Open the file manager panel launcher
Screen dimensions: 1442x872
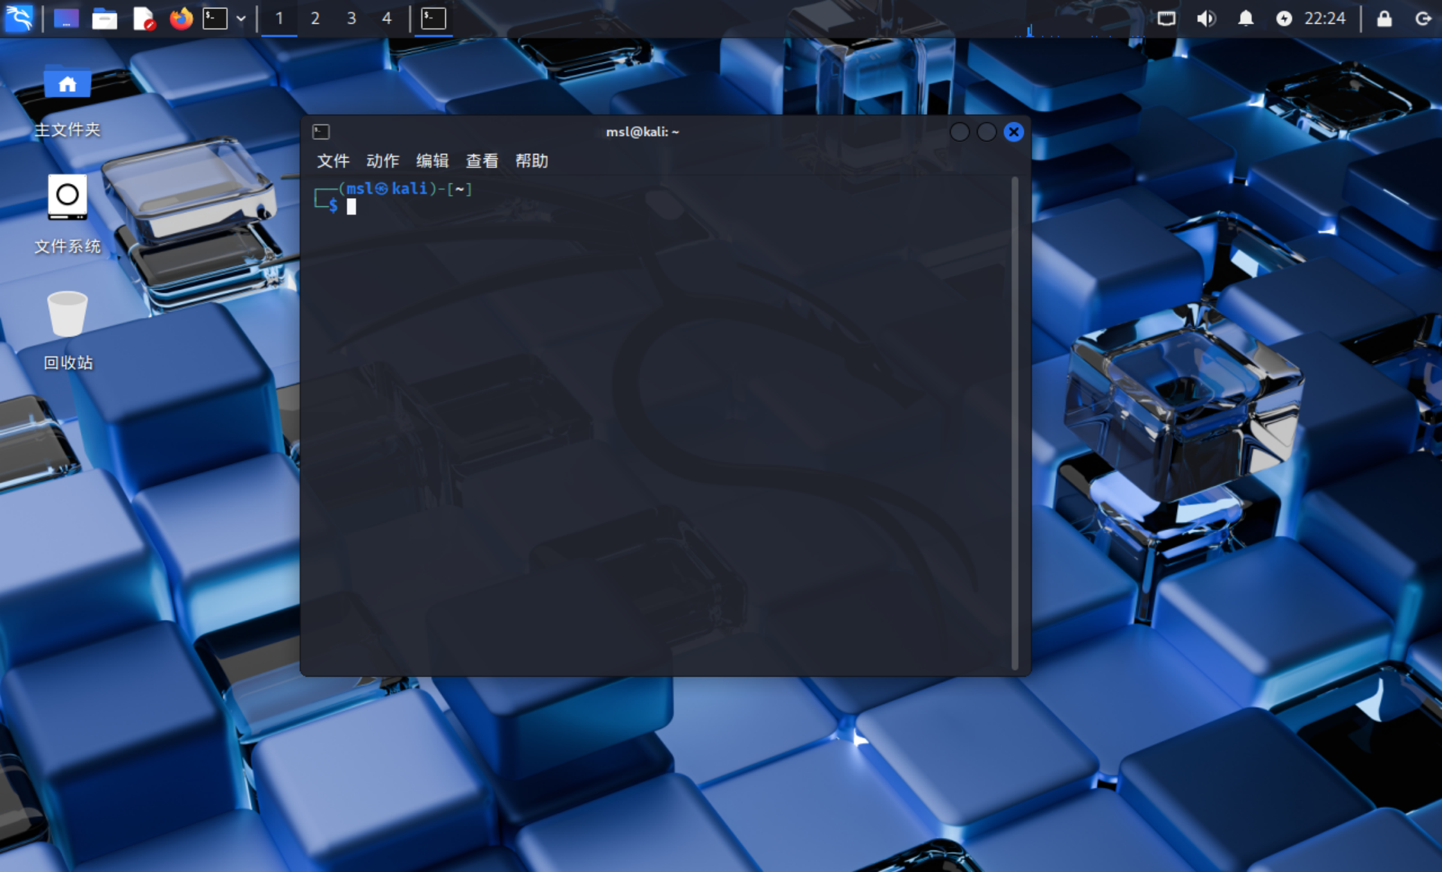pyautogui.click(x=104, y=18)
